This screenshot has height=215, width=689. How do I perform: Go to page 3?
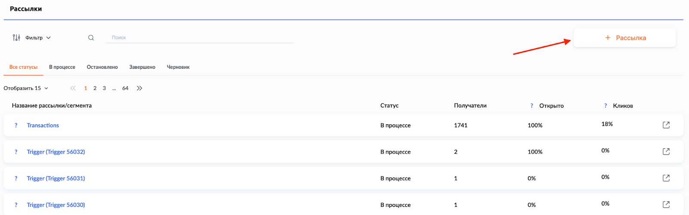104,88
